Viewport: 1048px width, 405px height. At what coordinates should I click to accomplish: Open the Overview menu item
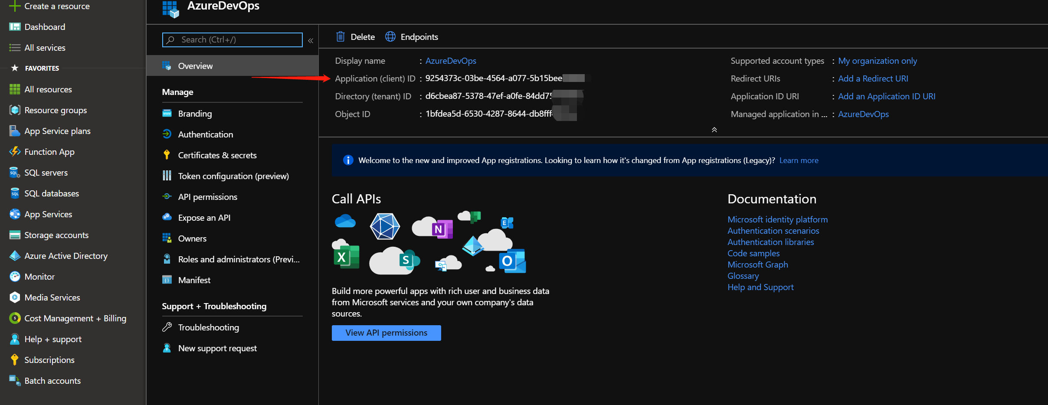tap(195, 66)
